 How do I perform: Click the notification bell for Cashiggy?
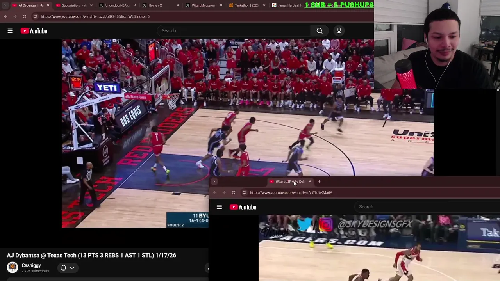coord(63,268)
